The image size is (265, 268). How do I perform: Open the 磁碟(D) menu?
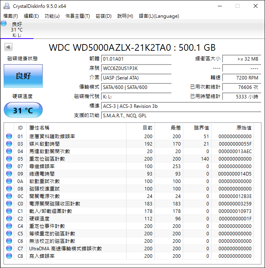[x=104, y=16]
